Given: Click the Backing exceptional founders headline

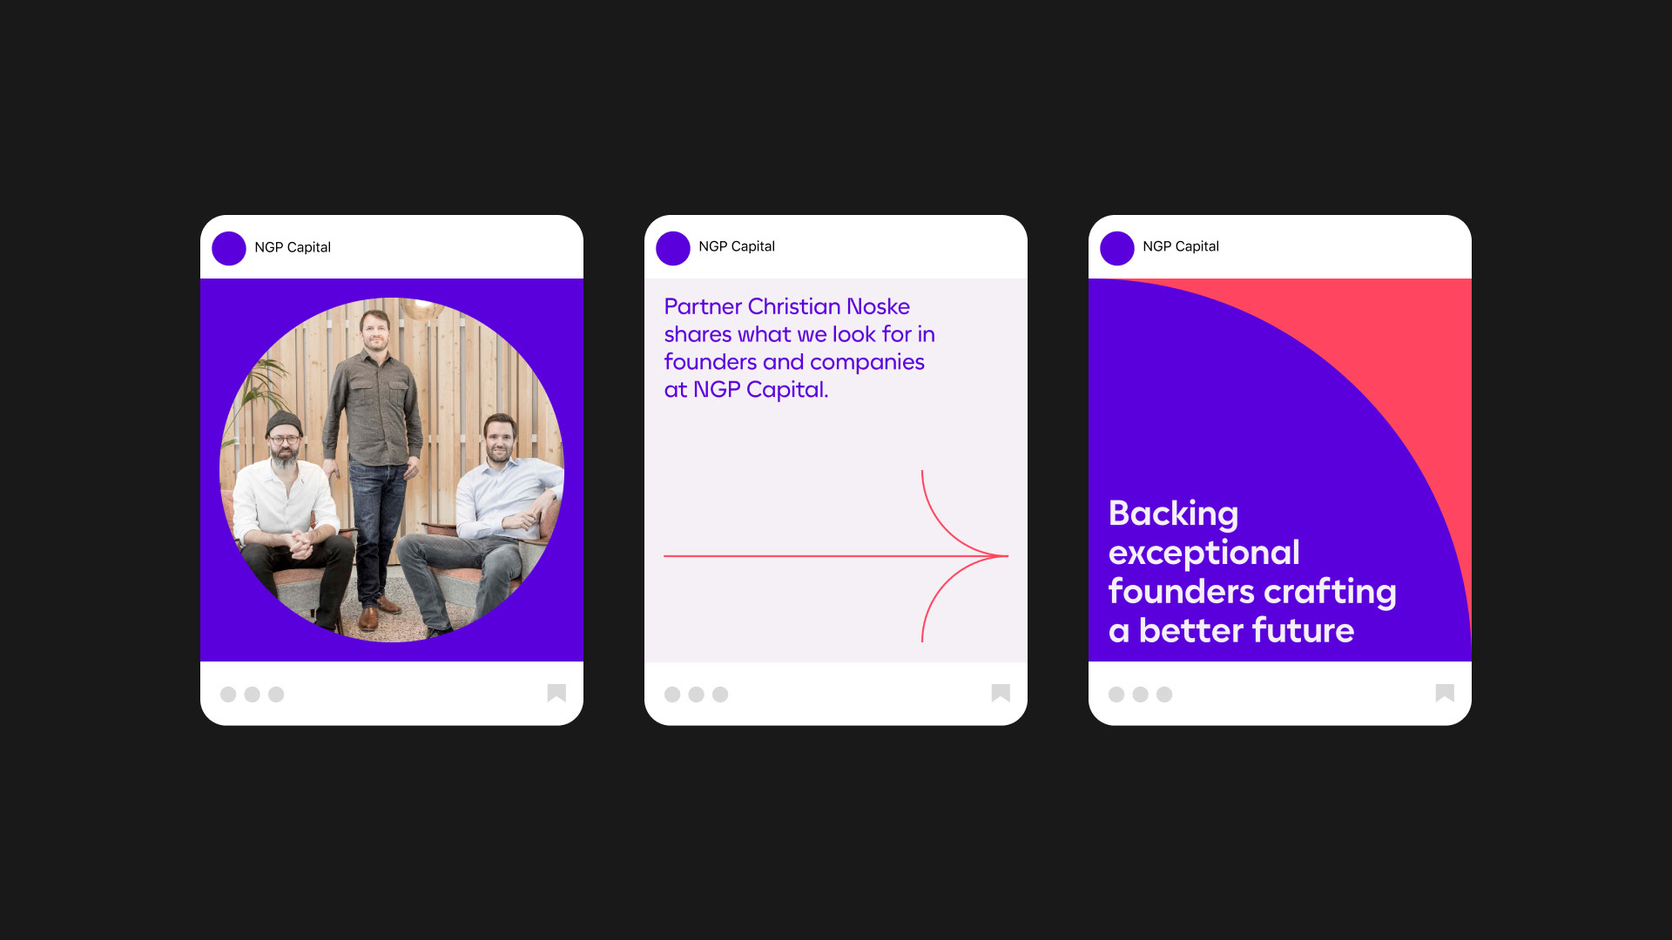Looking at the screenshot, I should click(1252, 572).
